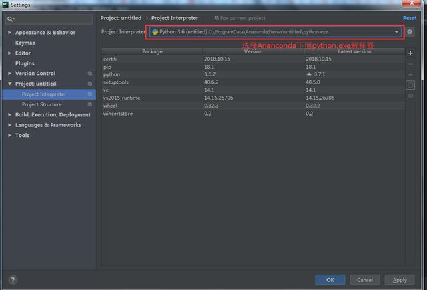Screen dimensions: 427x290
Task: Click project-level icon beside Project Structure
Action: [x=89, y=104]
